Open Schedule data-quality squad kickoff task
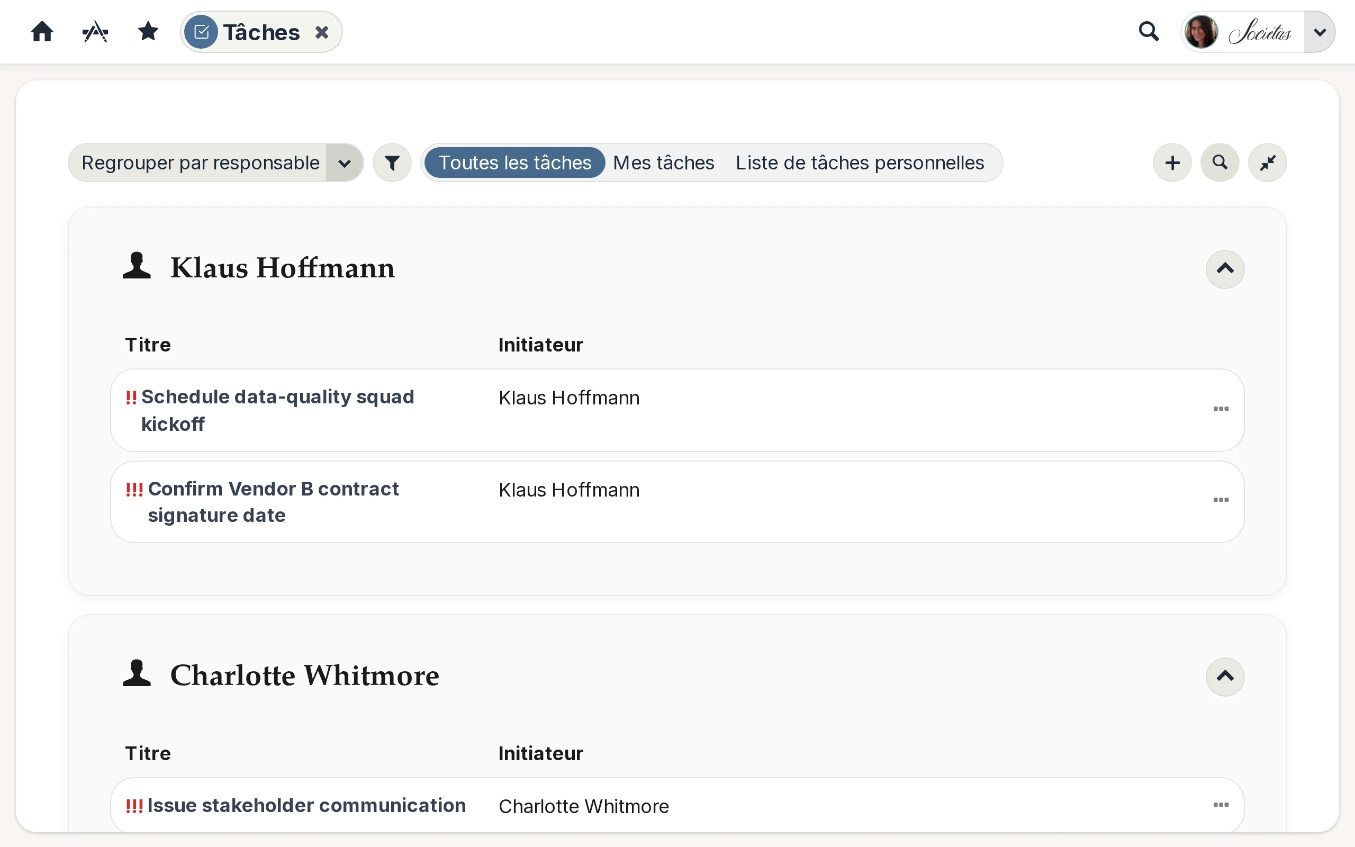Image resolution: width=1355 pixels, height=847 pixels. coord(277,410)
